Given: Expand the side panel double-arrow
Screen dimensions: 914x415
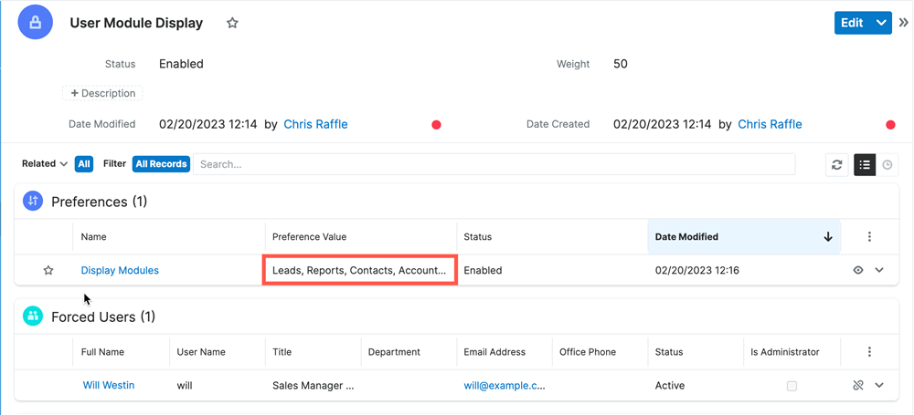Looking at the screenshot, I should pyautogui.click(x=903, y=23).
